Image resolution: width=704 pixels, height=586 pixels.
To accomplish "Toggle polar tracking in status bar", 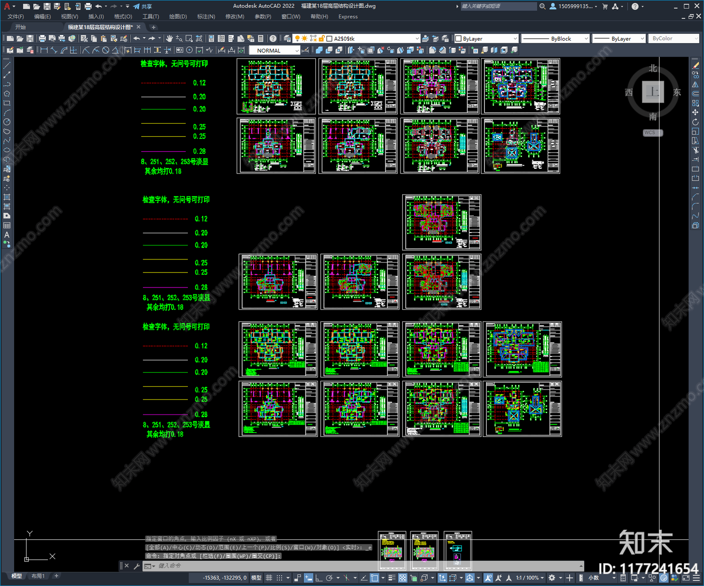I will 329,578.
